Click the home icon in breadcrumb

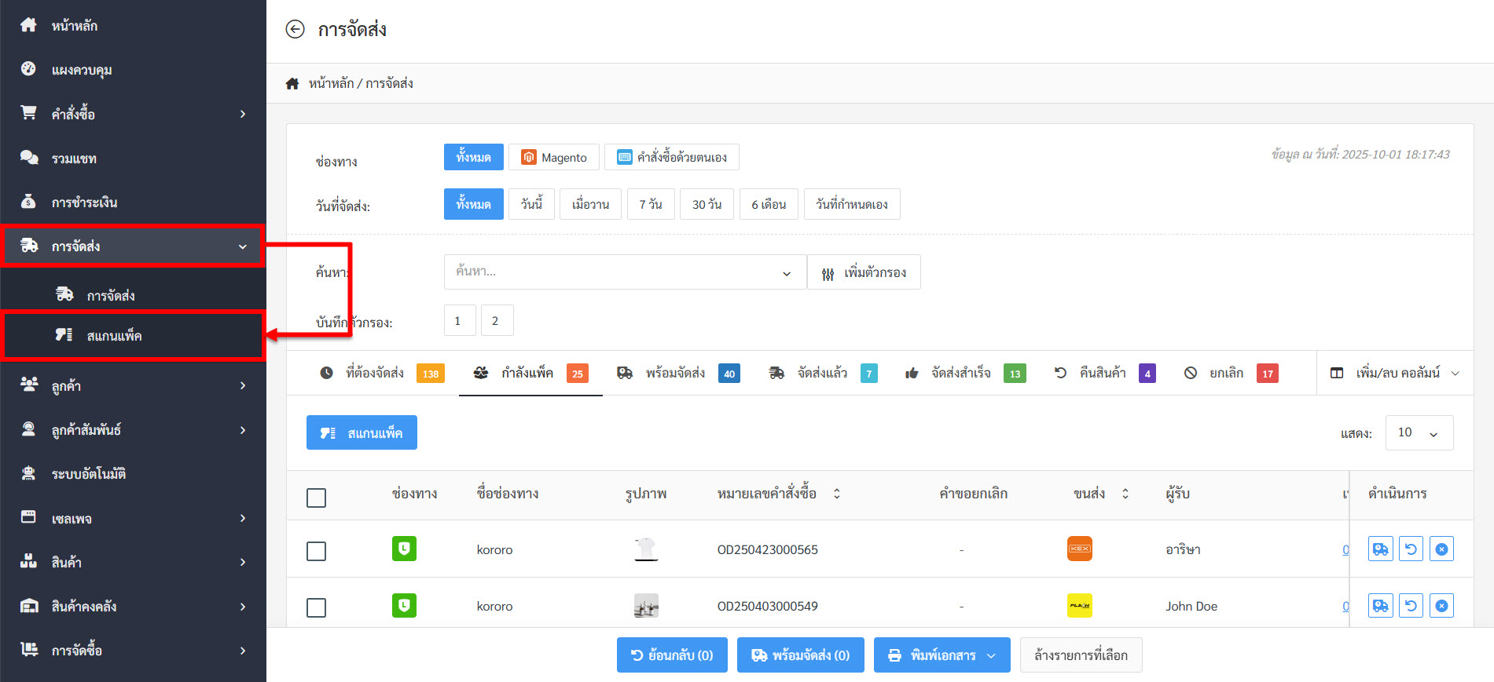[292, 84]
